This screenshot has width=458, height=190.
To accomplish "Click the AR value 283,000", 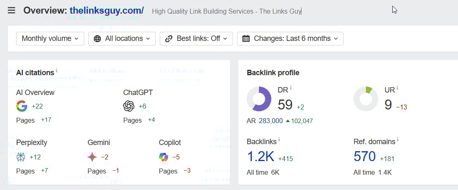I will 271,121.
